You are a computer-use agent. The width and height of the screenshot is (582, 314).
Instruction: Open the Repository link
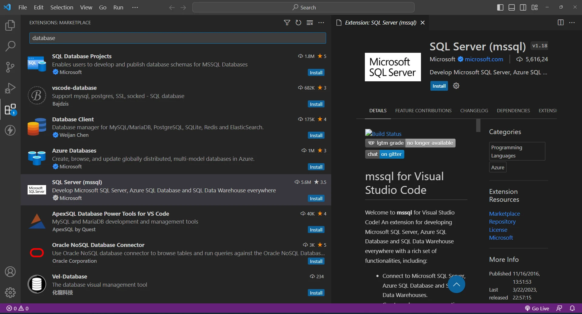pyautogui.click(x=502, y=222)
